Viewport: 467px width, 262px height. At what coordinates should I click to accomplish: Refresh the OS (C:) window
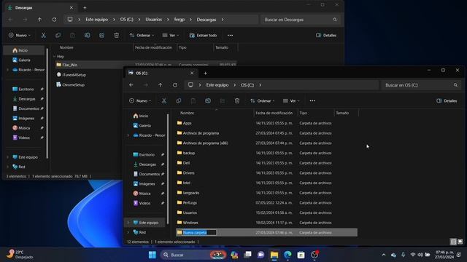(175, 85)
